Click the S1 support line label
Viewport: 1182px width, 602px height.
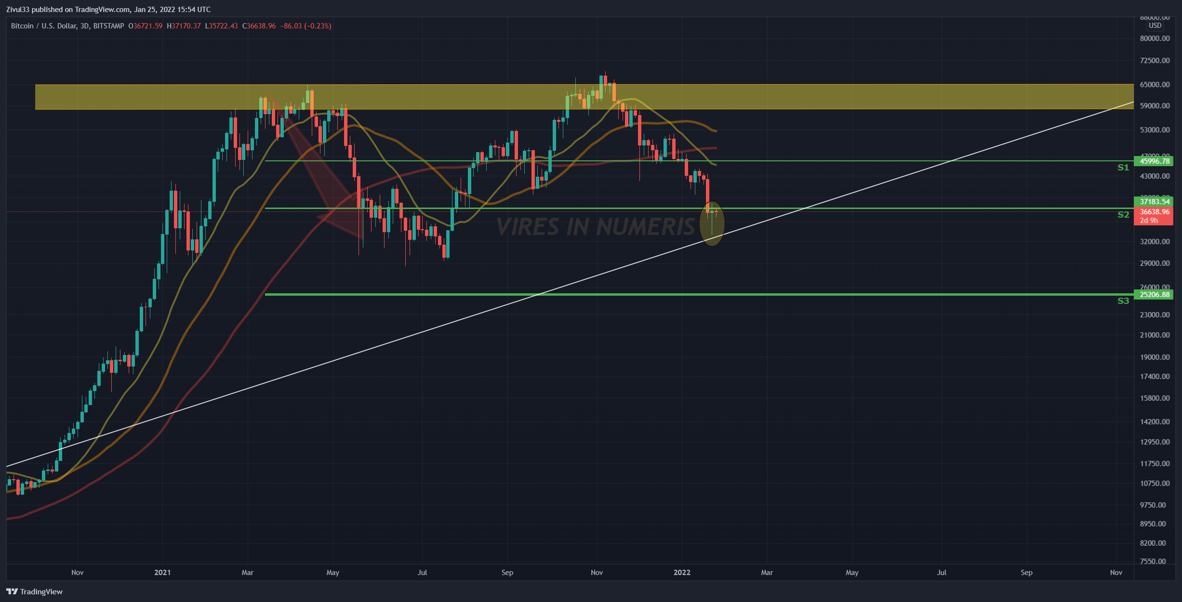pos(1123,168)
